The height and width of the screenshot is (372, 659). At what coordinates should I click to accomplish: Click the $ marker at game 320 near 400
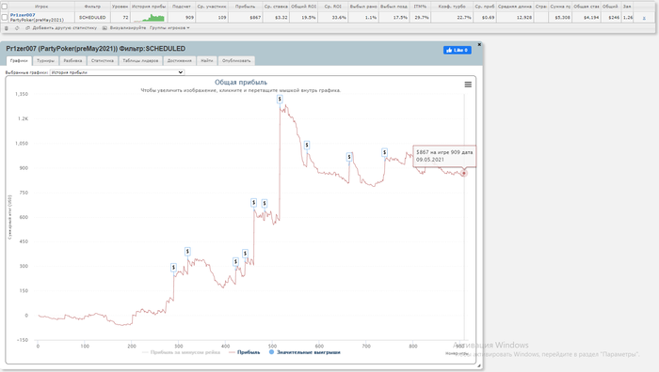[187, 252]
